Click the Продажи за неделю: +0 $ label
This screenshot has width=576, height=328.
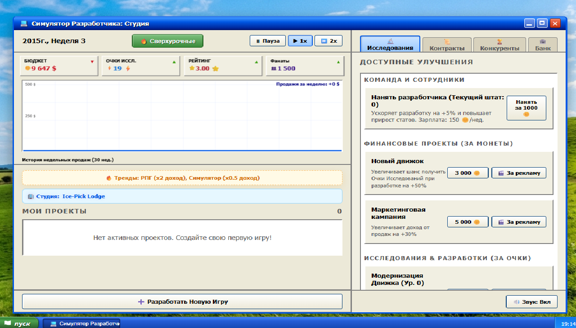pyautogui.click(x=308, y=84)
